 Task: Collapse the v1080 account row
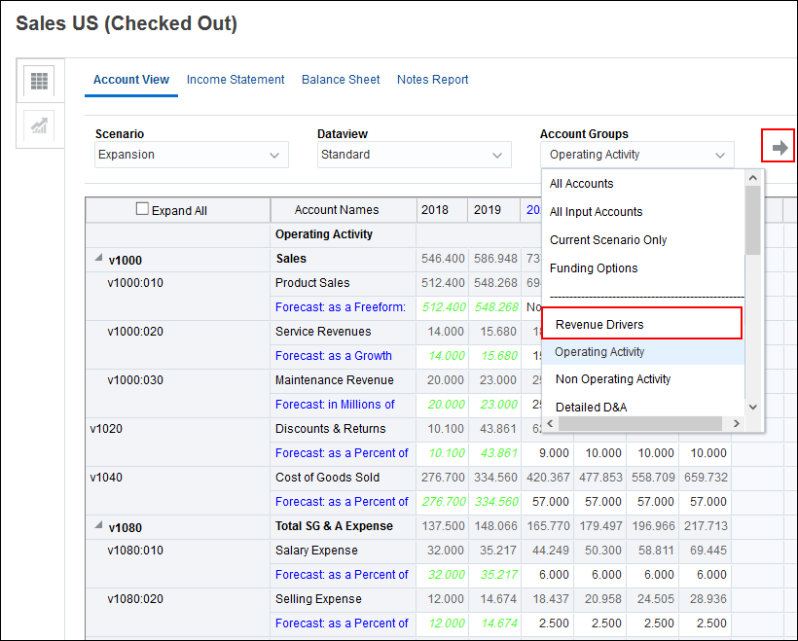coord(98,524)
